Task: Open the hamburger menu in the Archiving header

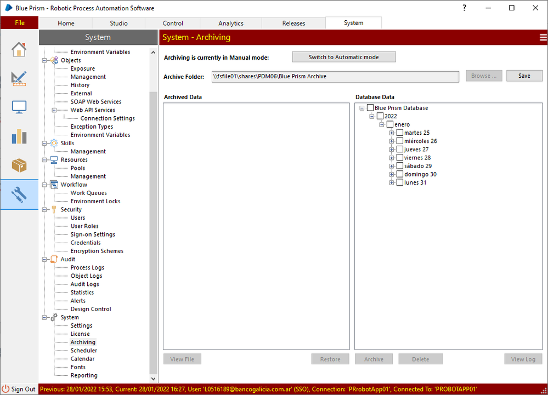Action: coord(543,37)
